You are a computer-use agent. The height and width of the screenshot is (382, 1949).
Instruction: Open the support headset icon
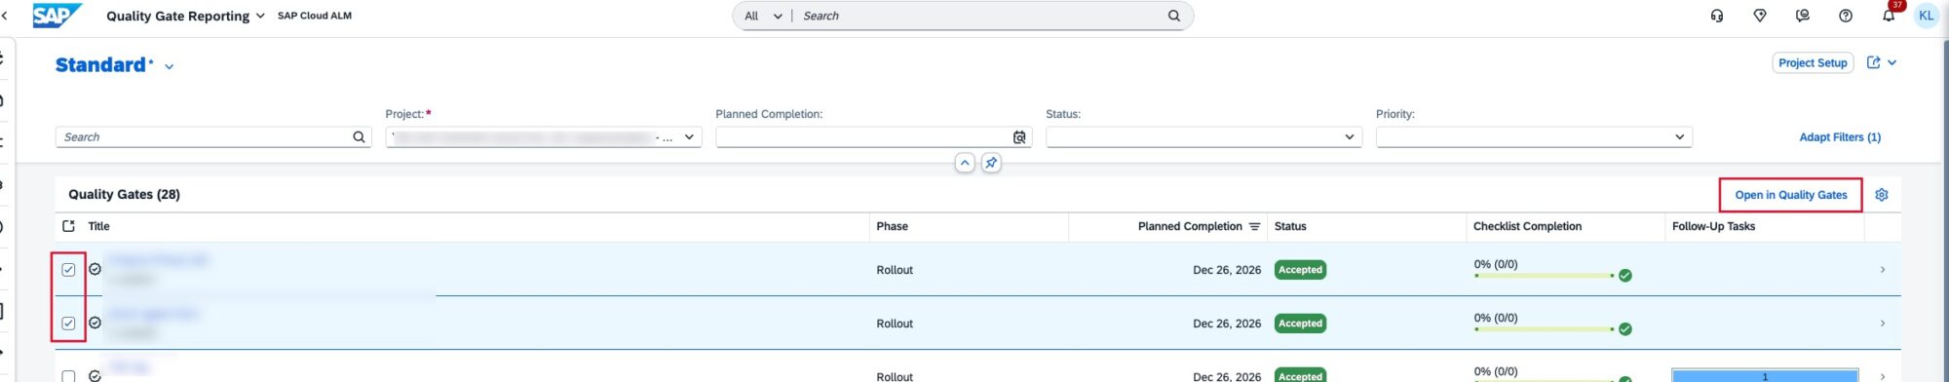click(1717, 16)
